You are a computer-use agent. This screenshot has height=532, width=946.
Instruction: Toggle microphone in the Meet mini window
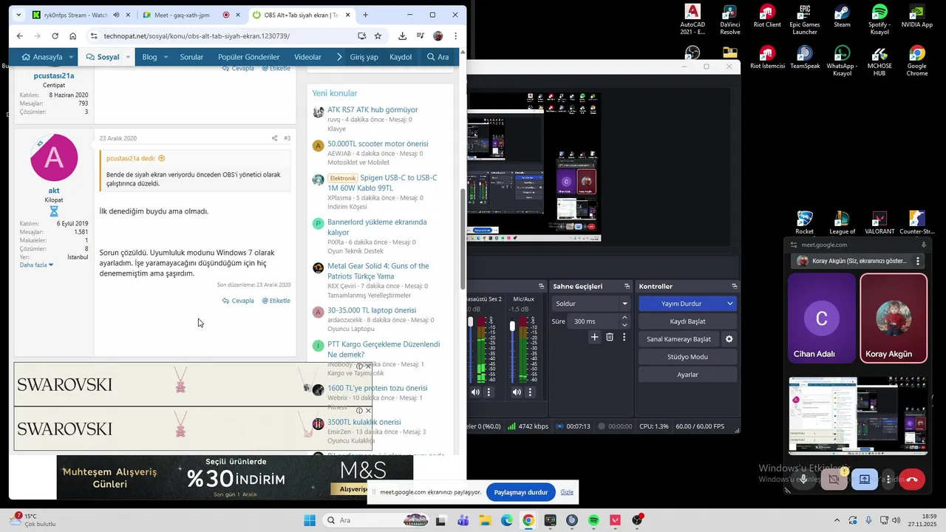tap(803, 479)
